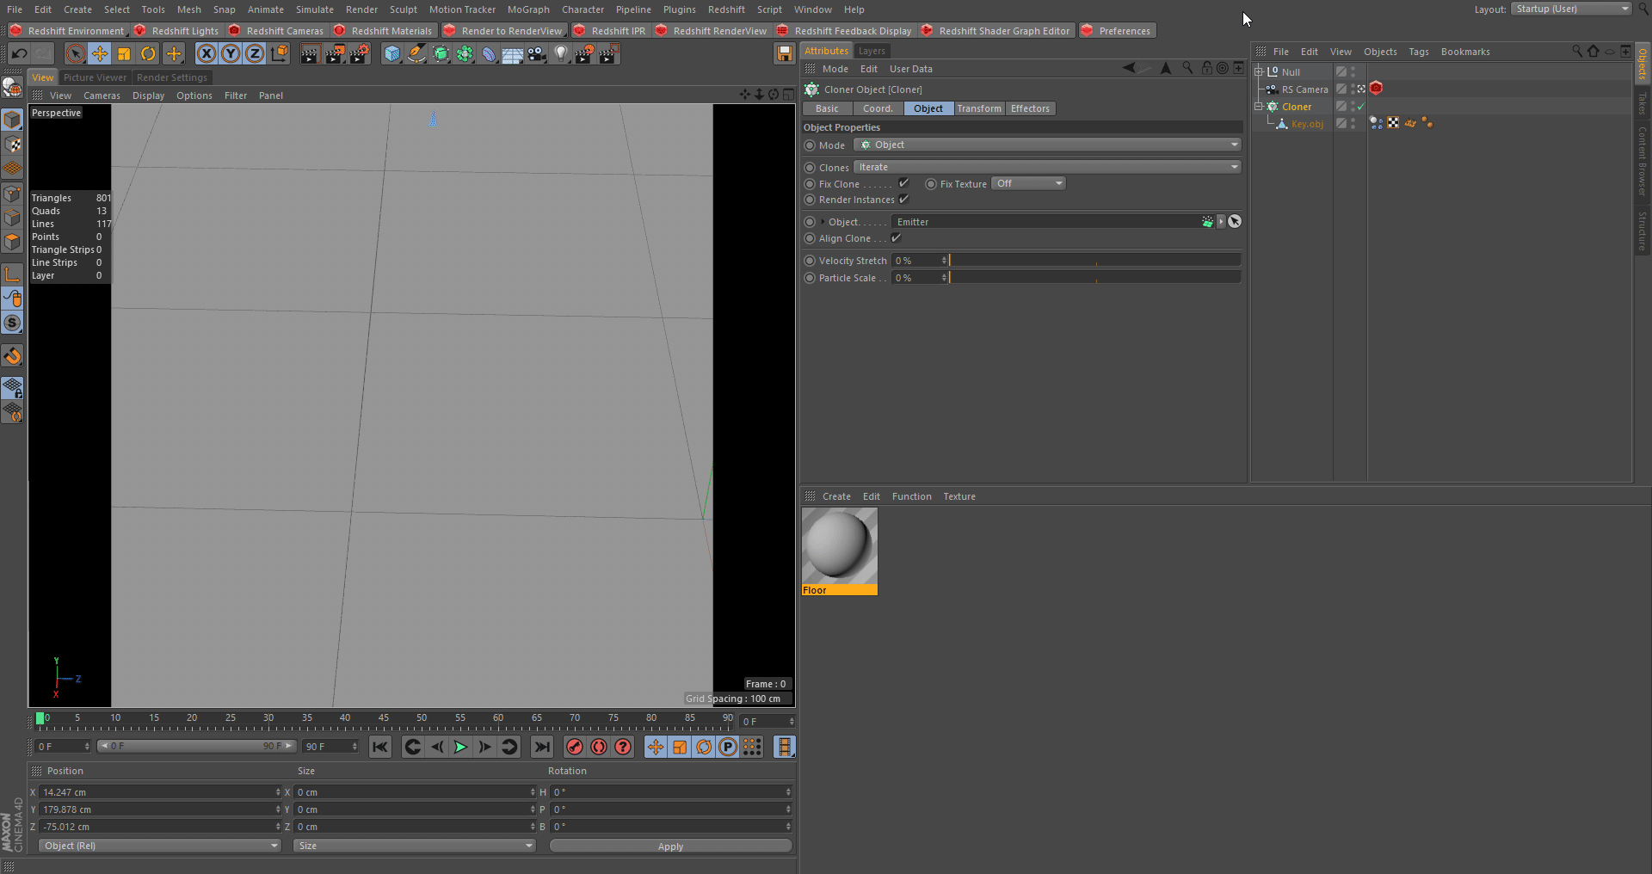Screen dimensions: 1652x874
Task: Click the Apply button
Action: pyautogui.click(x=670, y=846)
